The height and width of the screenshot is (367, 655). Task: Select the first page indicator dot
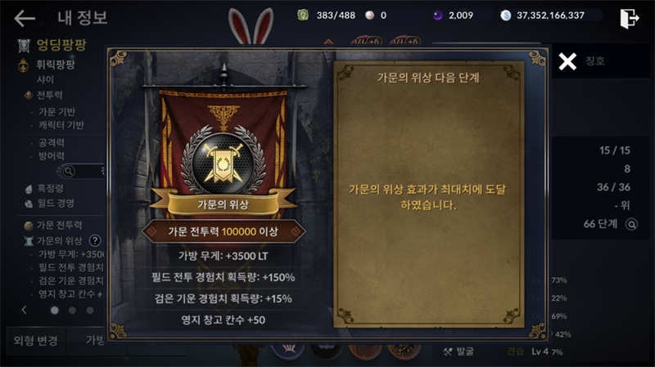54,311
